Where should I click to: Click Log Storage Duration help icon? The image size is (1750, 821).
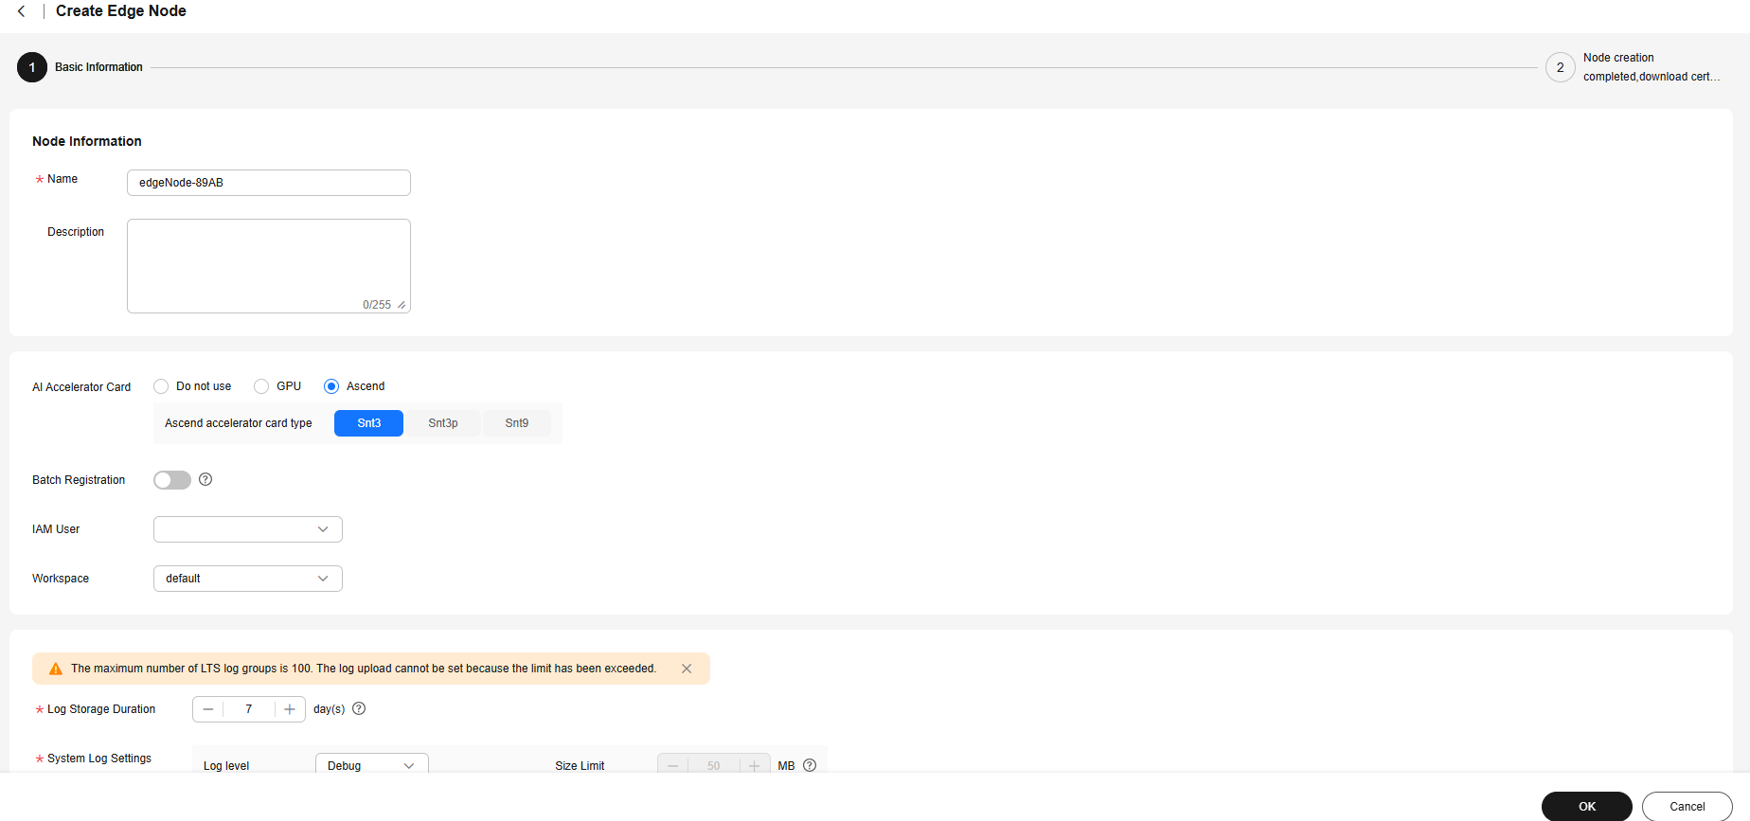[359, 709]
